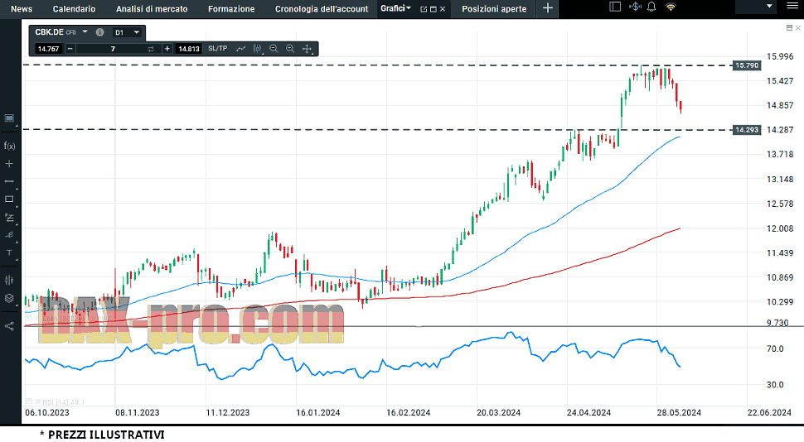Close the RSI [14] indicator panel
The height and width of the screenshot is (442, 804).
coord(37,402)
